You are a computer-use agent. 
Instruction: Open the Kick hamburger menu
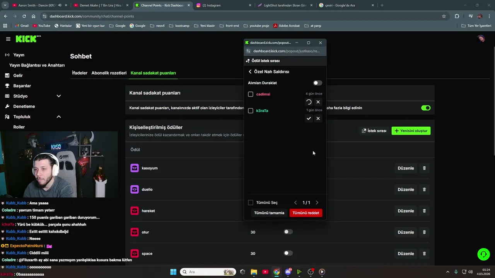(8, 39)
